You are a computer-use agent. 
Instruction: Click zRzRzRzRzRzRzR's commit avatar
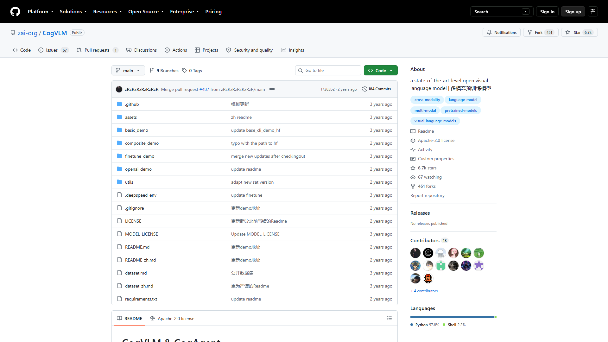tap(119, 89)
